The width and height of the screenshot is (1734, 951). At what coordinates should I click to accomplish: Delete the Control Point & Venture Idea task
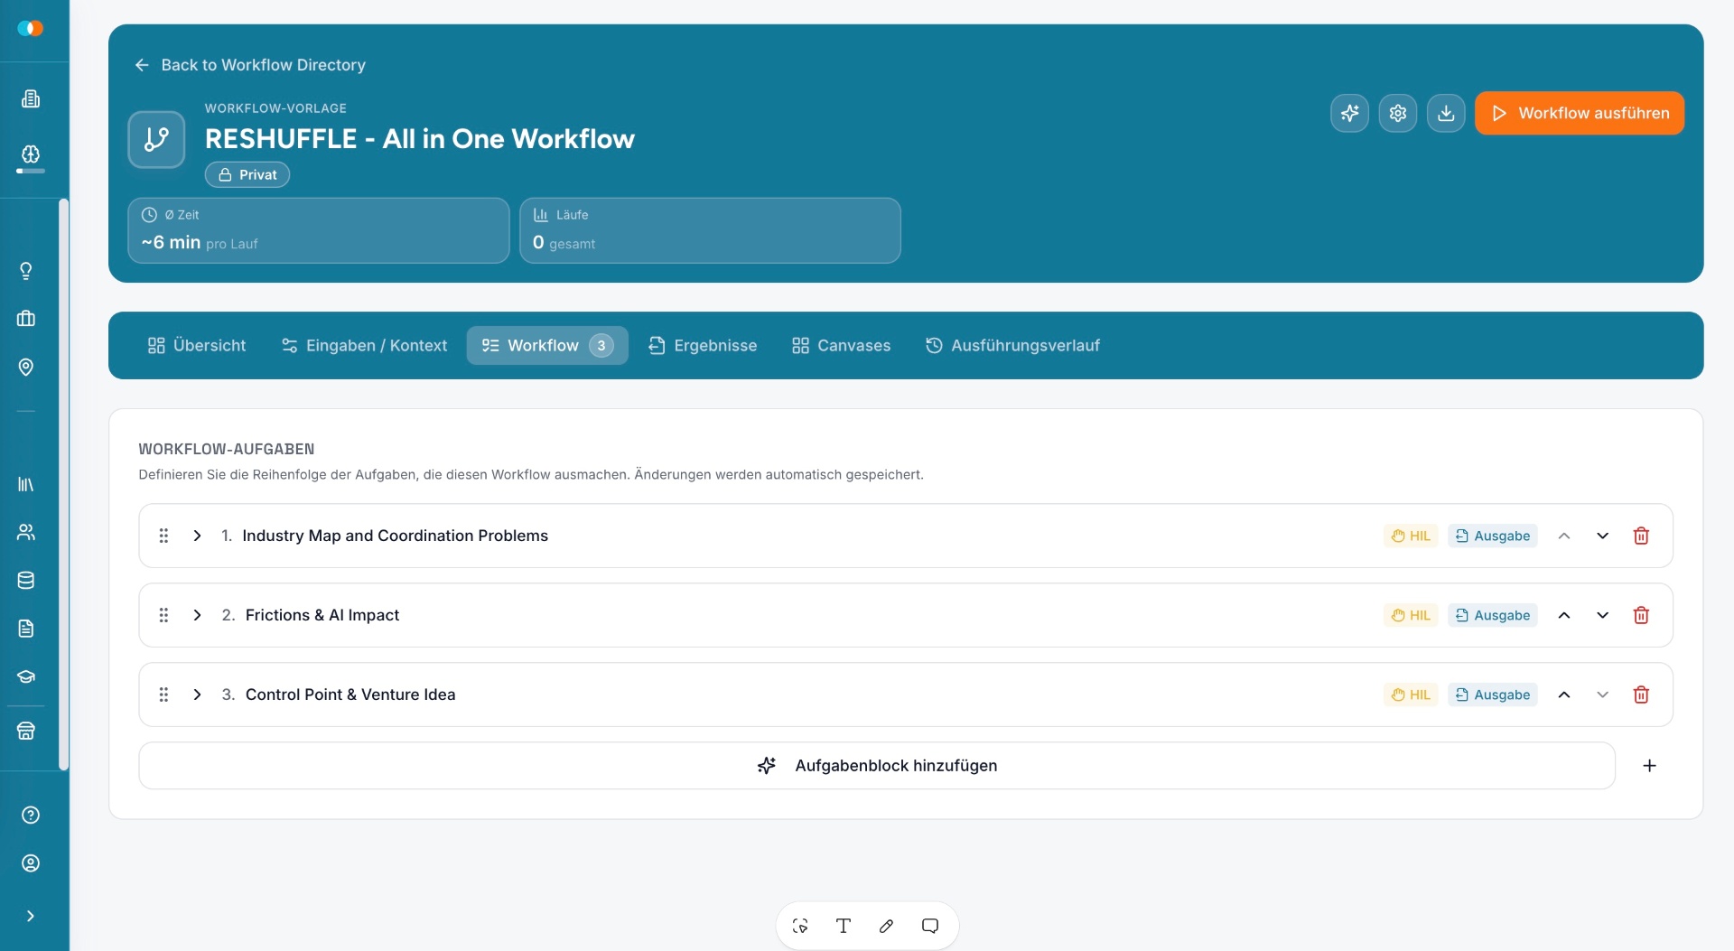click(x=1641, y=695)
